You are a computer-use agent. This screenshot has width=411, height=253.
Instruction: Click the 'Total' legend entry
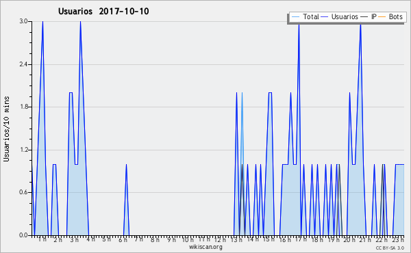tap(305, 16)
